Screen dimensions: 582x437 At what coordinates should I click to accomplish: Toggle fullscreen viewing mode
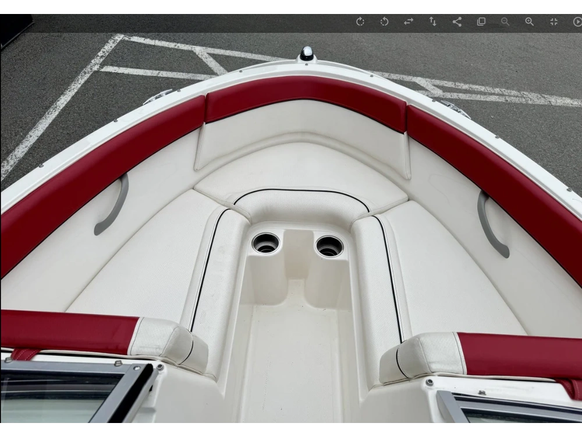(553, 22)
